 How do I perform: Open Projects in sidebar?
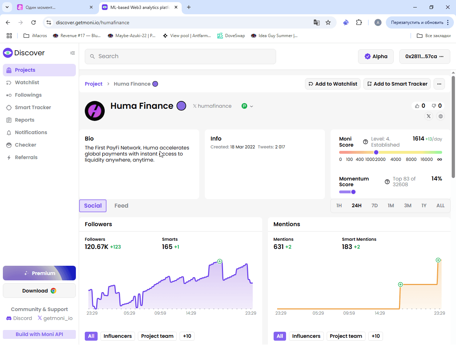(39, 70)
